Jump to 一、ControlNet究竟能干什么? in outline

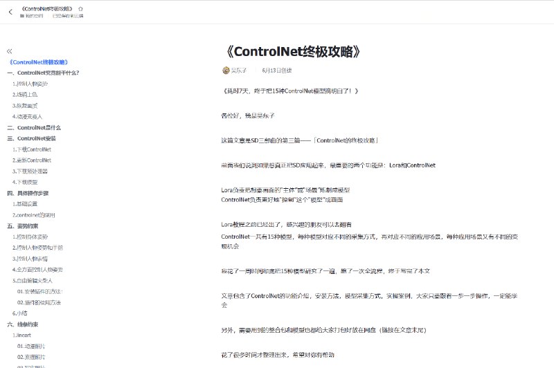pyautogui.click(x=43, y=73)
